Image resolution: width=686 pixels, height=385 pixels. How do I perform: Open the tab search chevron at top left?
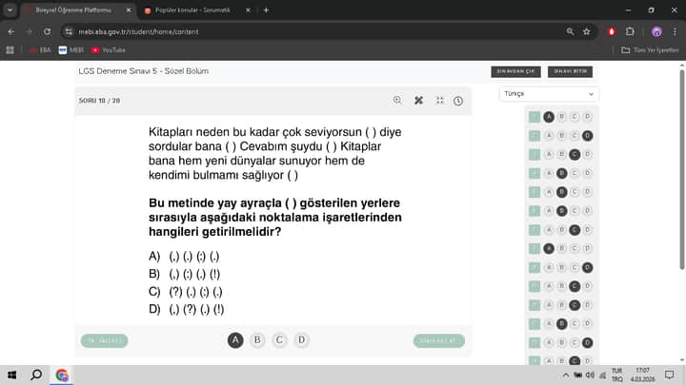[x=10, y=10]
